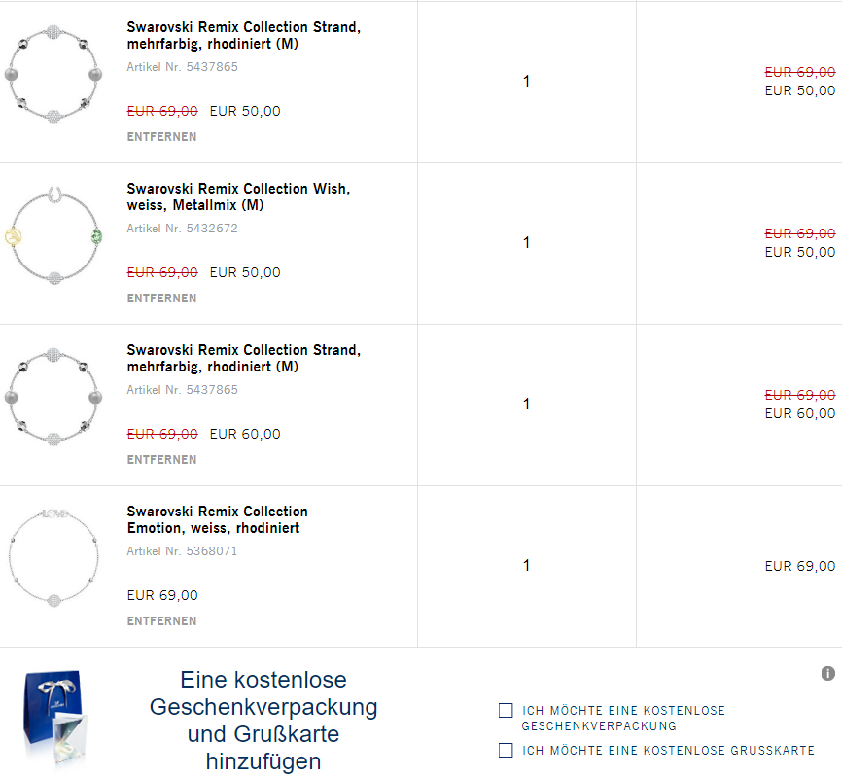Remove the Remix Collection Emotion item

point(161,621)
